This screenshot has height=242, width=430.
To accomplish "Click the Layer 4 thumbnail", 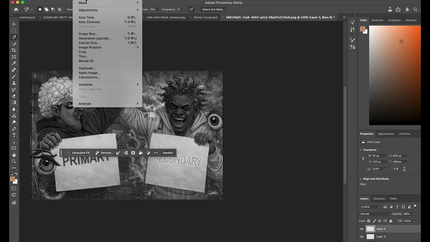I will pyautogui.click(x=370, y=229).
